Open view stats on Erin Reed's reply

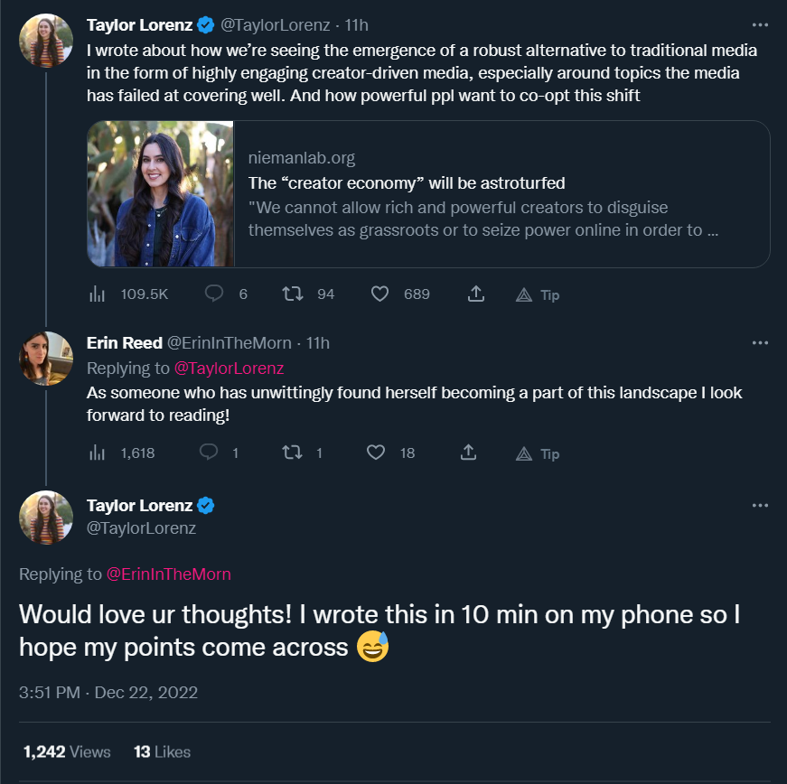pyautogui.click(x=98, y=453)
